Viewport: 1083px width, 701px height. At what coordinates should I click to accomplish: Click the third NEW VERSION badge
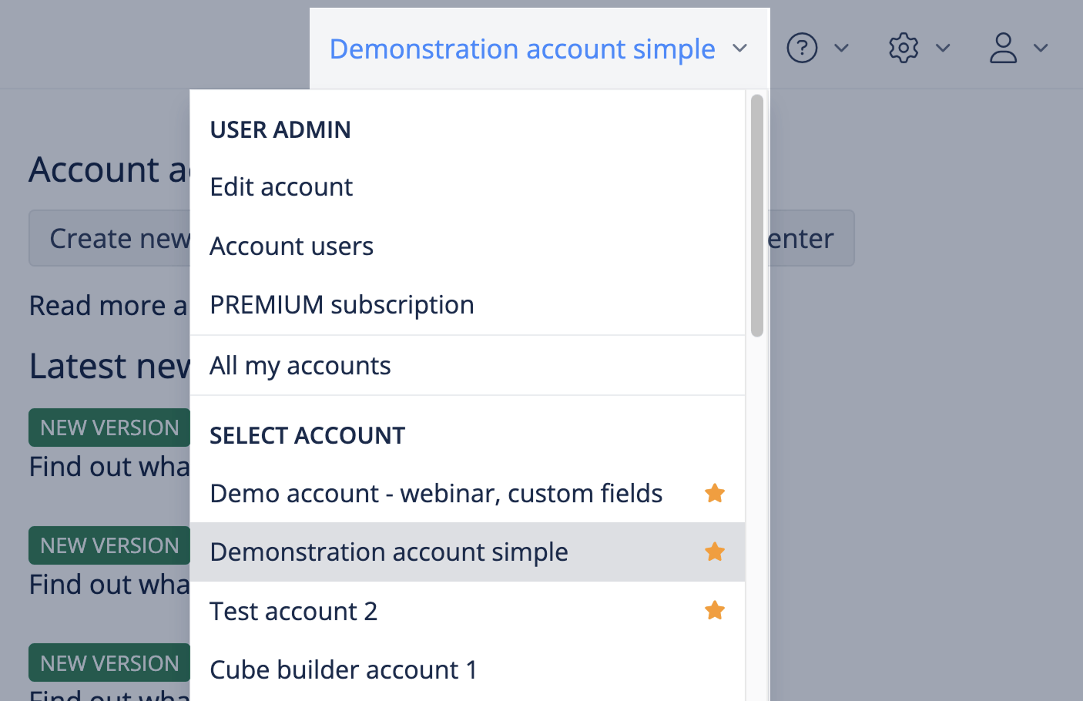(x=109, y=662)
